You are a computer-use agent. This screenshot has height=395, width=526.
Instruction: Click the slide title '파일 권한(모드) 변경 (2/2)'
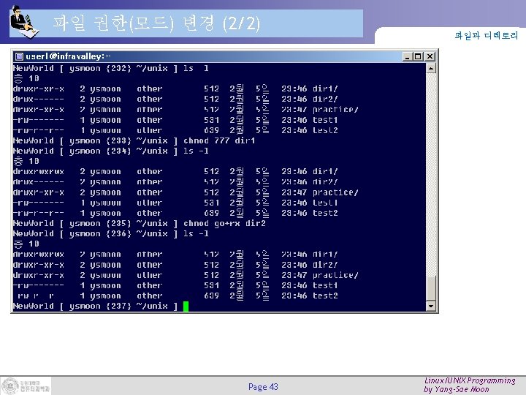click(156, 23)
